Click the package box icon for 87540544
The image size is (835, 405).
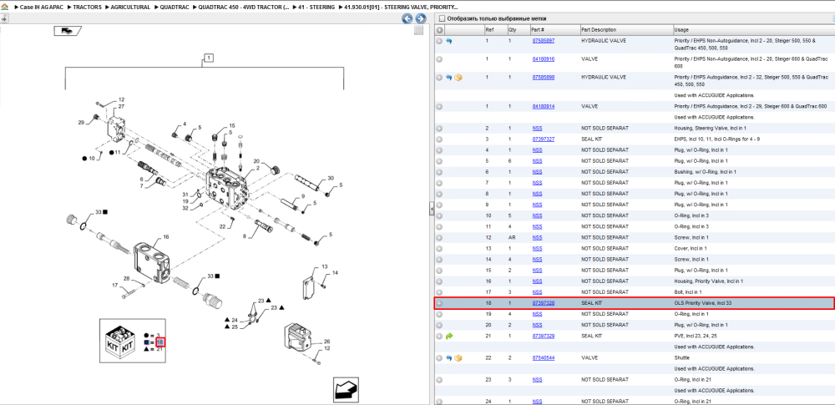458,358
